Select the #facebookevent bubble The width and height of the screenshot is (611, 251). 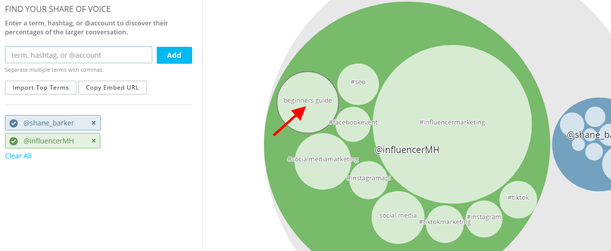[x=353, y=124]
